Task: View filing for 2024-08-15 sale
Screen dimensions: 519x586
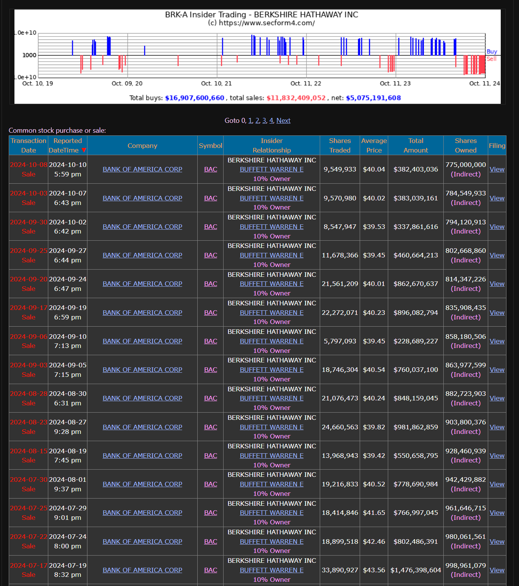Action: [497, 456]
